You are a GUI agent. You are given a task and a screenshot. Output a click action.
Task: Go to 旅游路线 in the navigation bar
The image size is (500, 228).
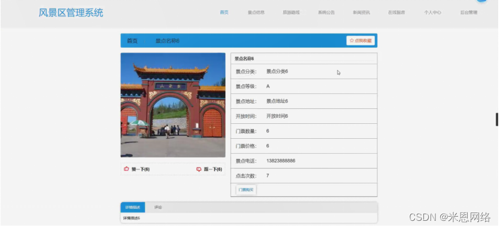[x=291, y=13]
